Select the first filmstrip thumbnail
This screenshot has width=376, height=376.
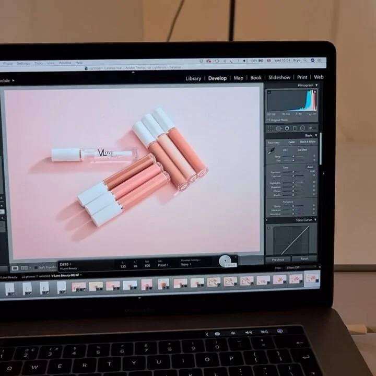click(10, 289)
